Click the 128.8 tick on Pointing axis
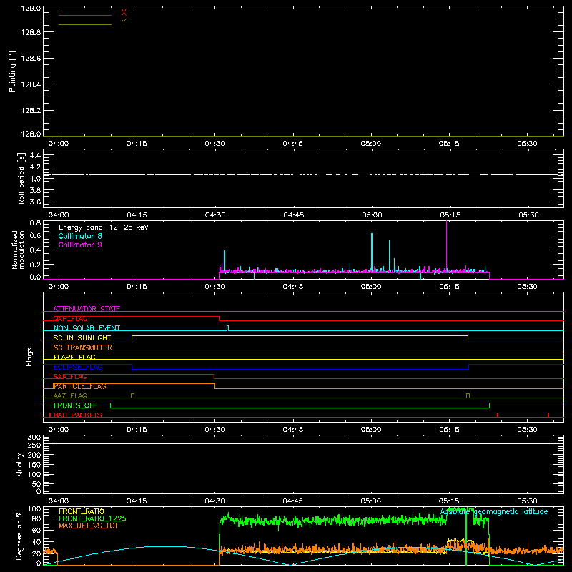Viewport: 572px width, 572px height. [x=31, y=32]
